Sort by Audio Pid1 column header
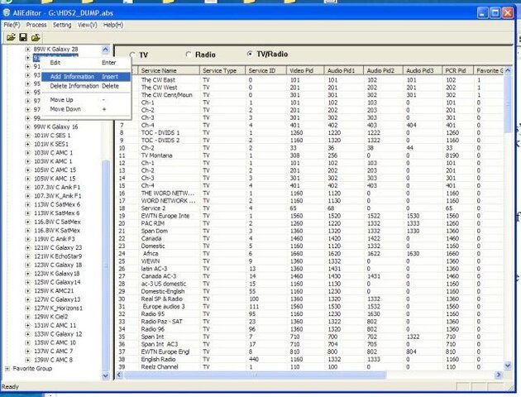This screenshot has width=521, height=397. point(344,70)
